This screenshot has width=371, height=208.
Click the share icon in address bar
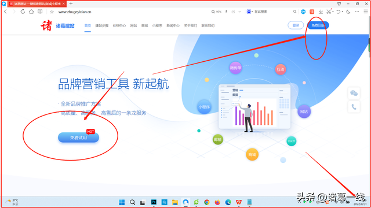point(233,12)
